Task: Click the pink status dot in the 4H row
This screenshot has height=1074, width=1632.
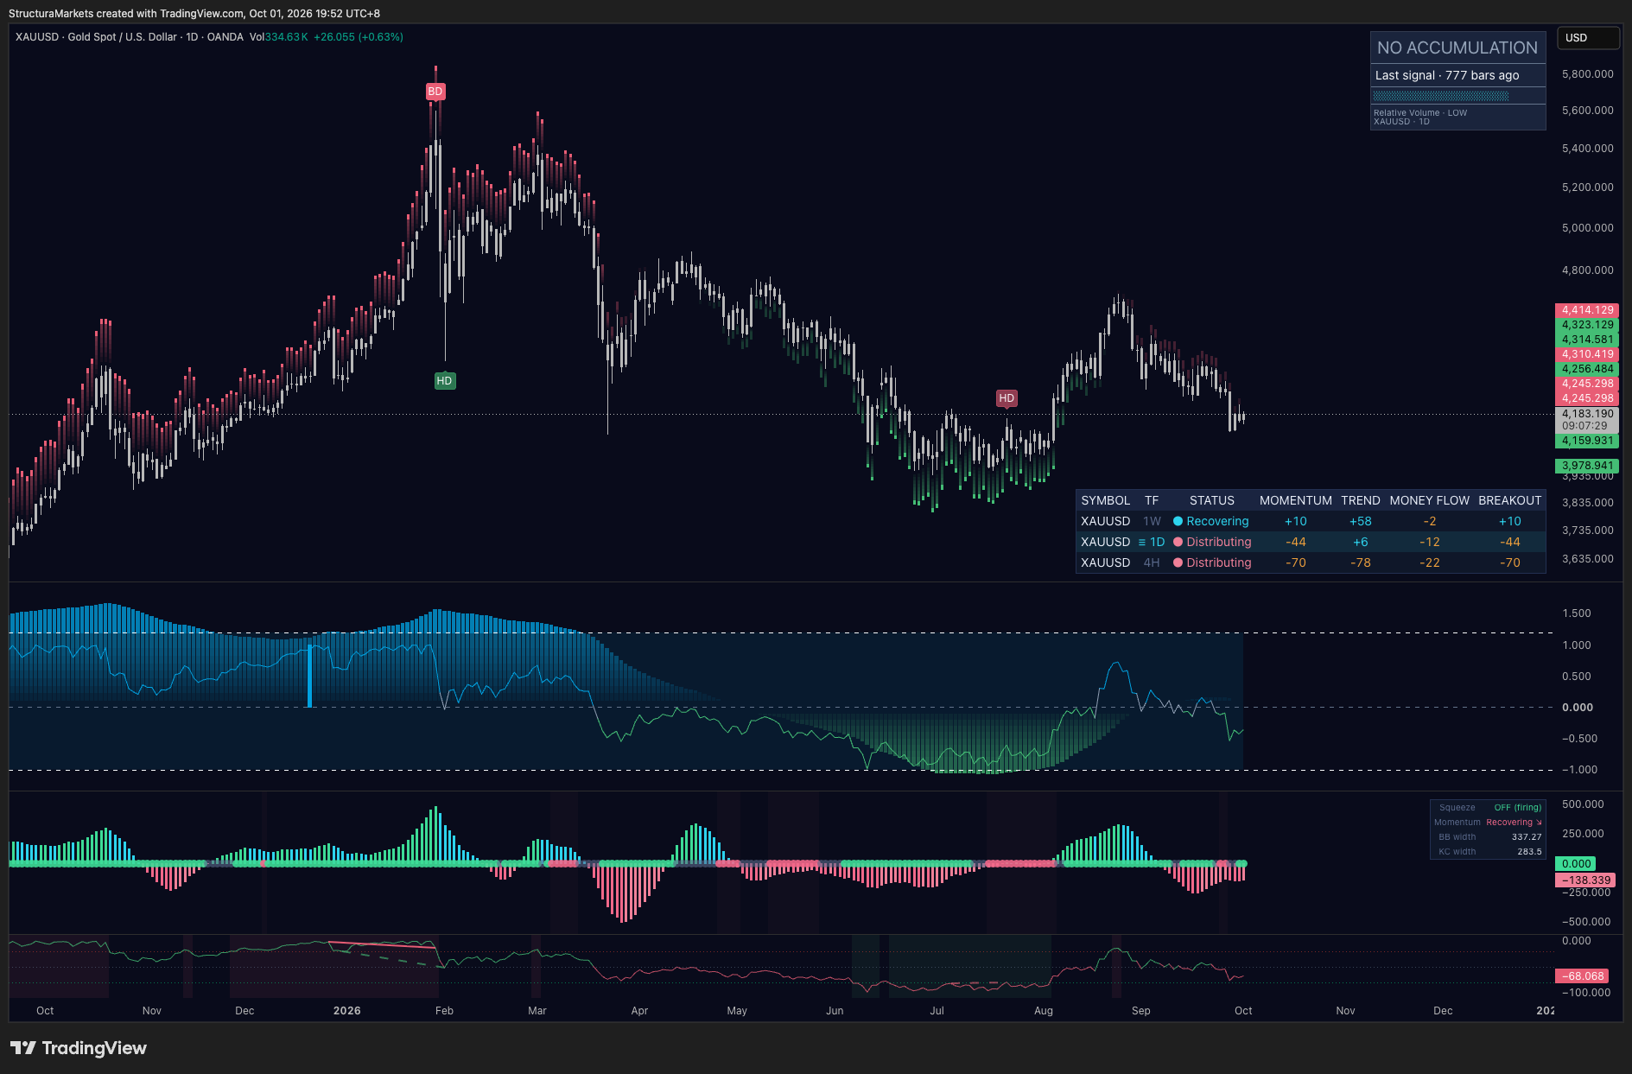Action: click(x=1178, y=562)
